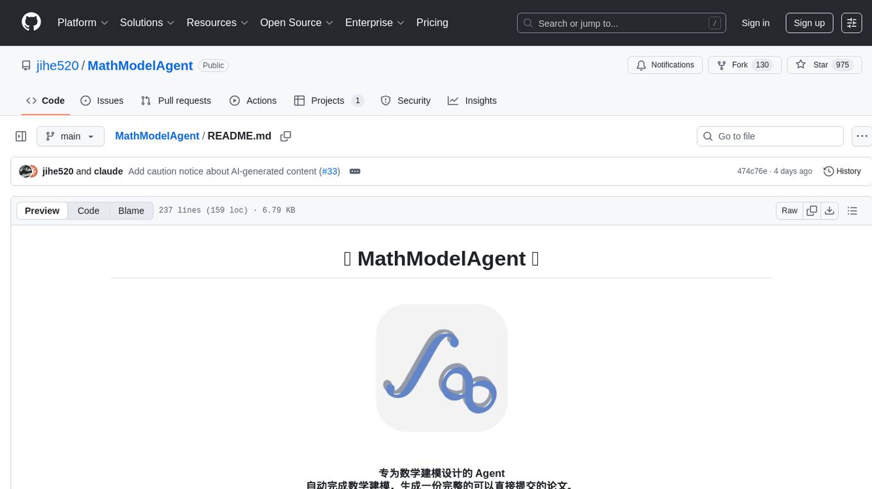
Task: Open jihe520 commit author link
Action: tap(58, 171)
